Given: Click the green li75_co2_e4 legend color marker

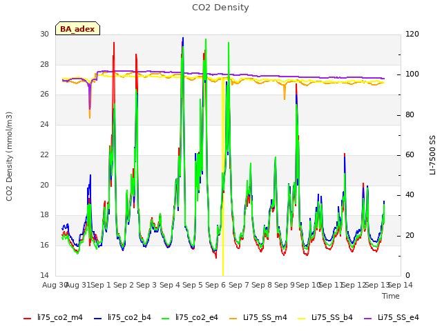Looking at the screenshot, I should tap(166, 319).
